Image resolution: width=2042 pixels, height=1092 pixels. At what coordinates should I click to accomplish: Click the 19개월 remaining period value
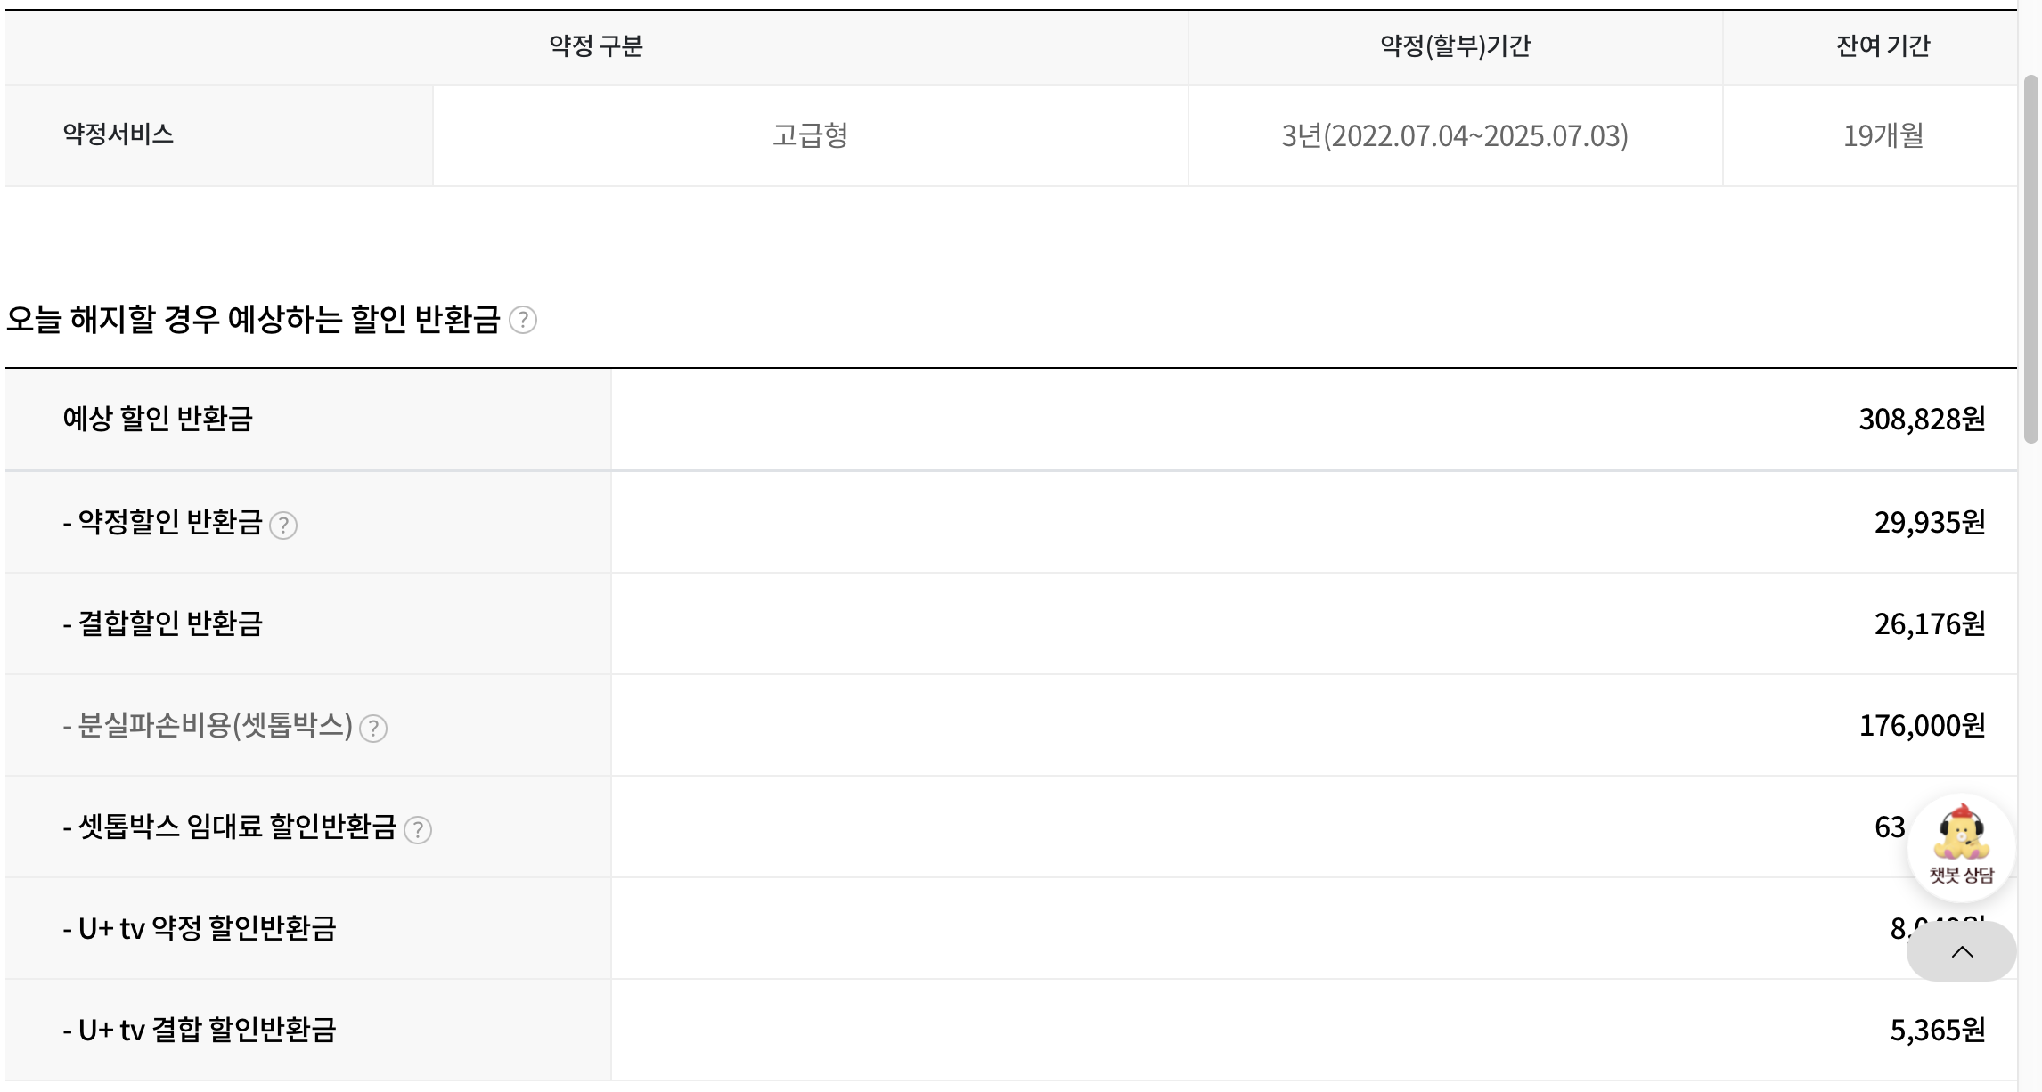click(1883, 135)
